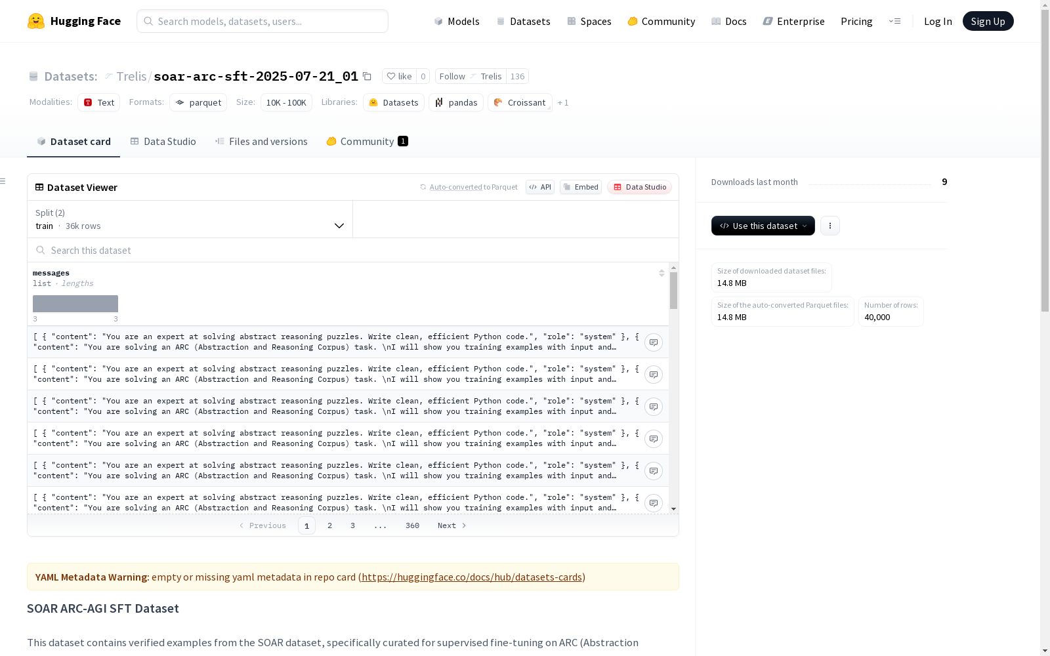Expand the Use this dataset dropdown
This screenshot has height=656, width=1050.
tap(763, 226)
